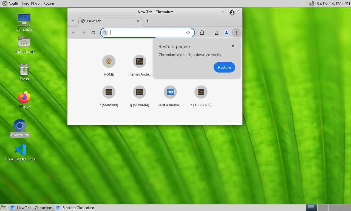The width and height of the screenshot is (351, 211).
Task: Open the Applications menu
Action: (18, 4)
